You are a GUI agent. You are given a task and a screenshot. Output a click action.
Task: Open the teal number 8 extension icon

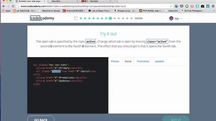[x=197, y=6]
